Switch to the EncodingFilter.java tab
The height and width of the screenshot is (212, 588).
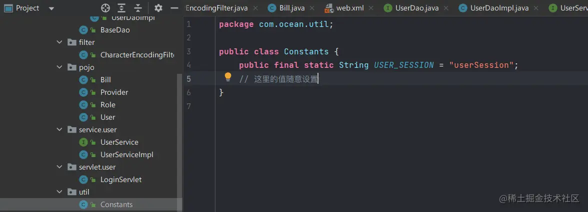[217, 8]
